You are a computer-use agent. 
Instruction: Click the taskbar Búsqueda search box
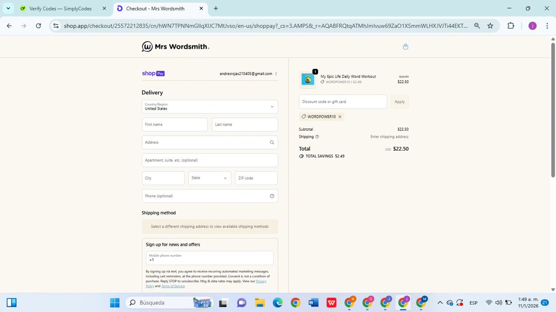point(169,303)
